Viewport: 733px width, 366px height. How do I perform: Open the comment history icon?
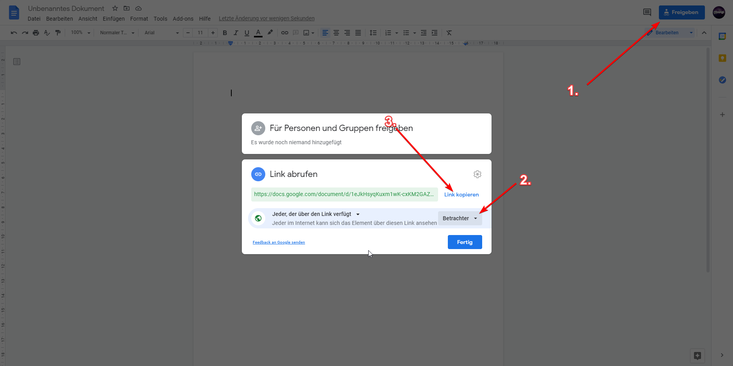click(647, 12)
